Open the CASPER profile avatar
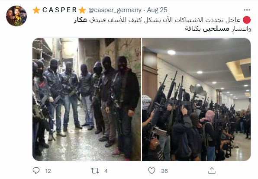 [16, 16]
